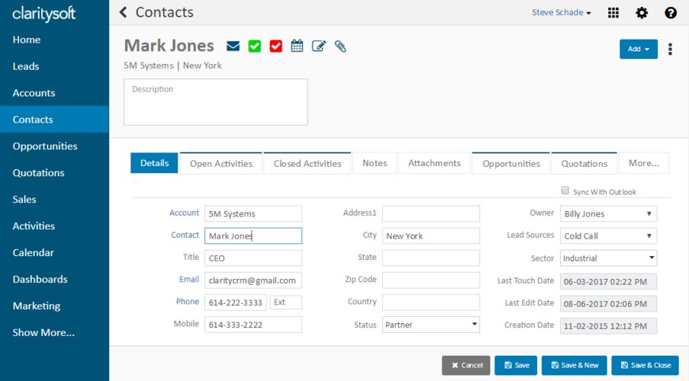Switch to the Open Activities tab
The image size is (689, 381).
221,163
